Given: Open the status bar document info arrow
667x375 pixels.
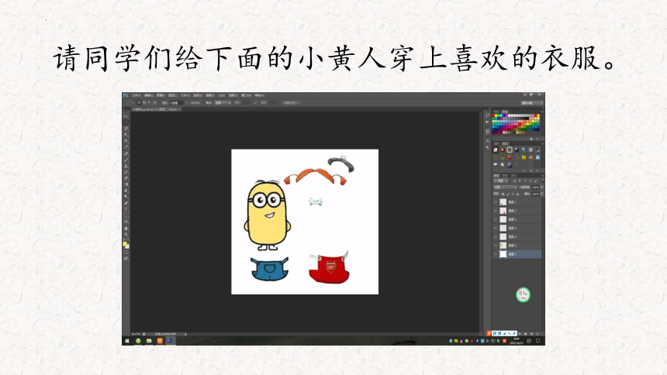Looking at the screenshot, I should point(185,334).
